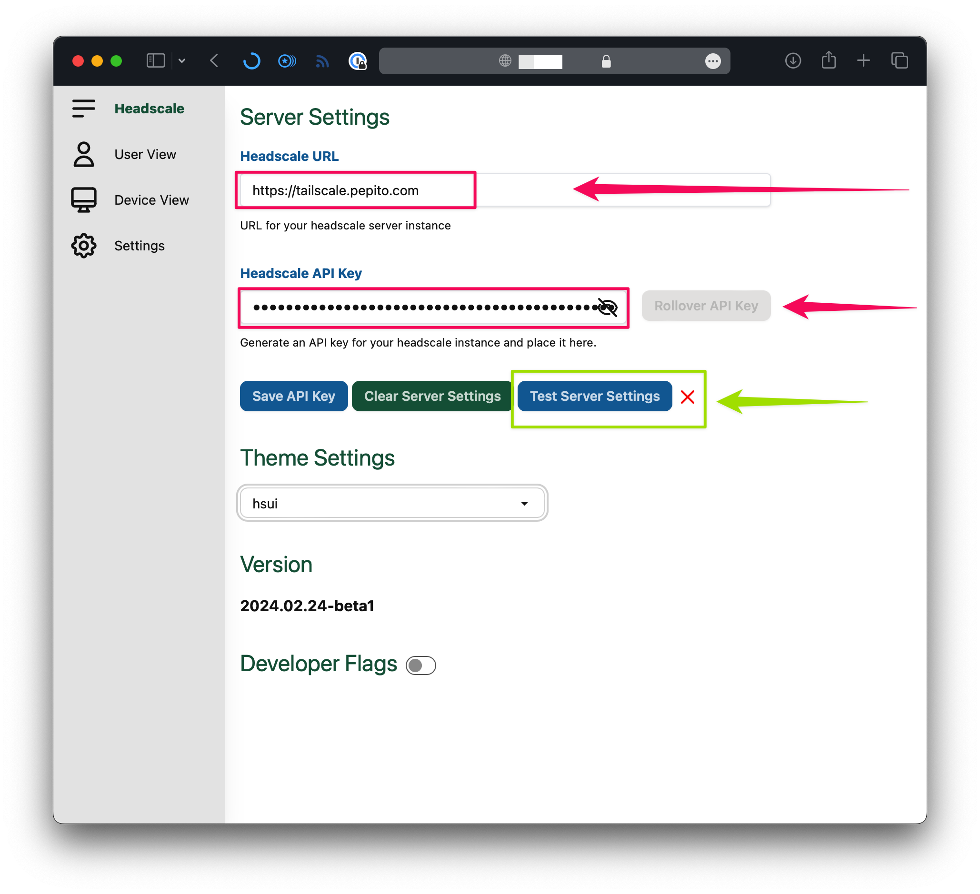Click the lock icon in address bar
This screenshot has height=894, width=980.
pos(606,61)
